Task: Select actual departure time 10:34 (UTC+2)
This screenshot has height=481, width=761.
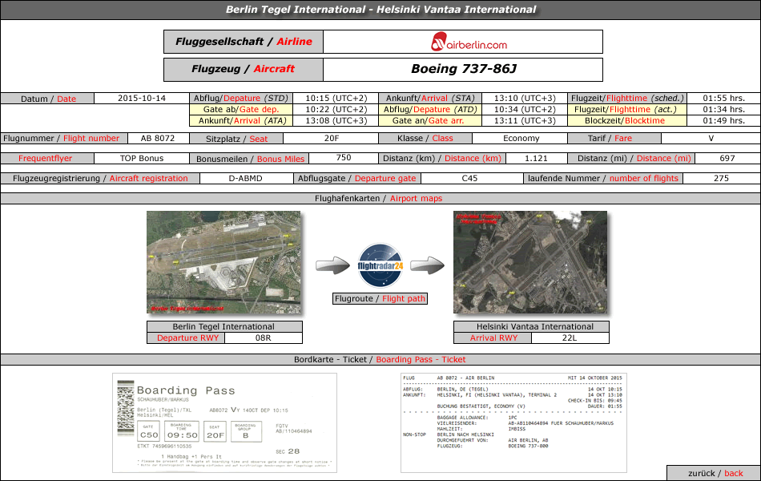Action: pos(525,109)
